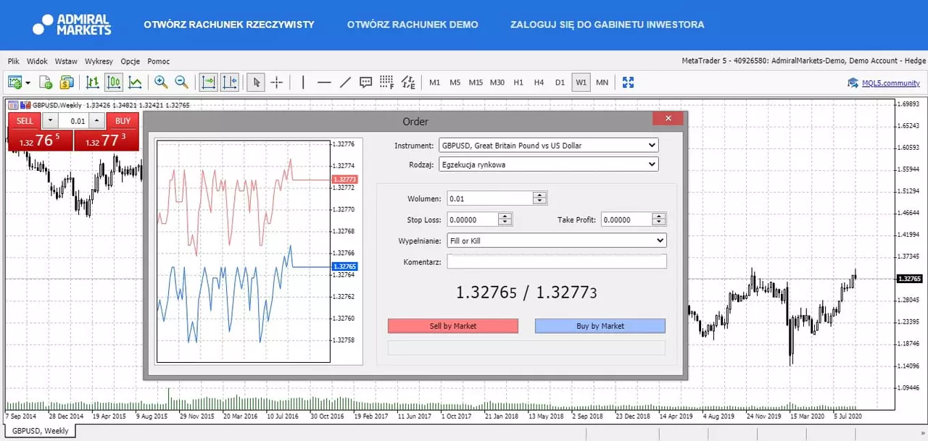The width and height of the screenshot is (928, 441).
Task: Set timeframe to H4
Action: [539, 83]
